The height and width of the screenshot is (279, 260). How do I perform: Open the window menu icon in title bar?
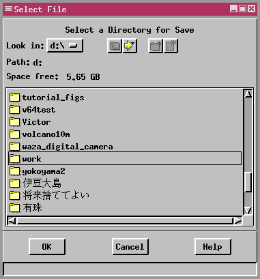tap(9, 9)
